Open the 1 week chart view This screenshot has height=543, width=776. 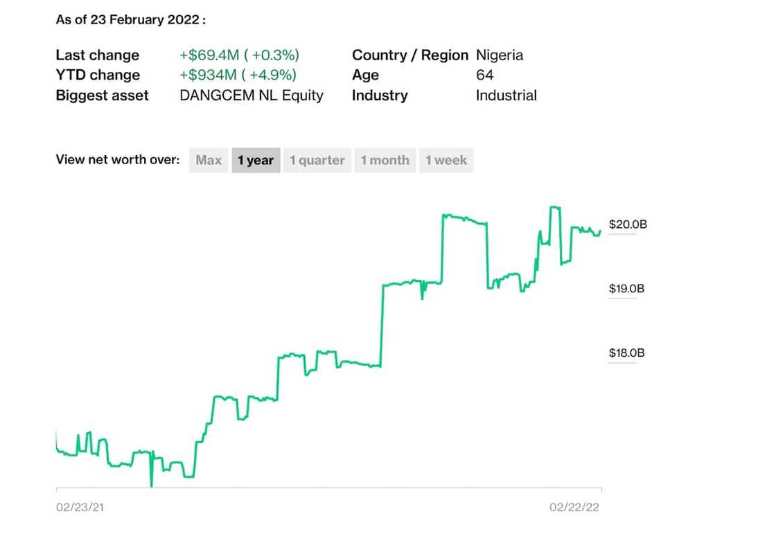pyautogui.click(x=446, y=160)
